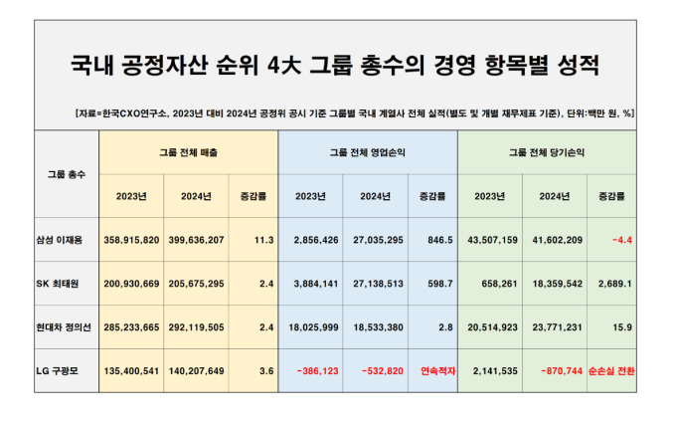This screenshot has width=676, height=421.
Task: Click the red 연속적자 cell
Action: tap(438, 371)
